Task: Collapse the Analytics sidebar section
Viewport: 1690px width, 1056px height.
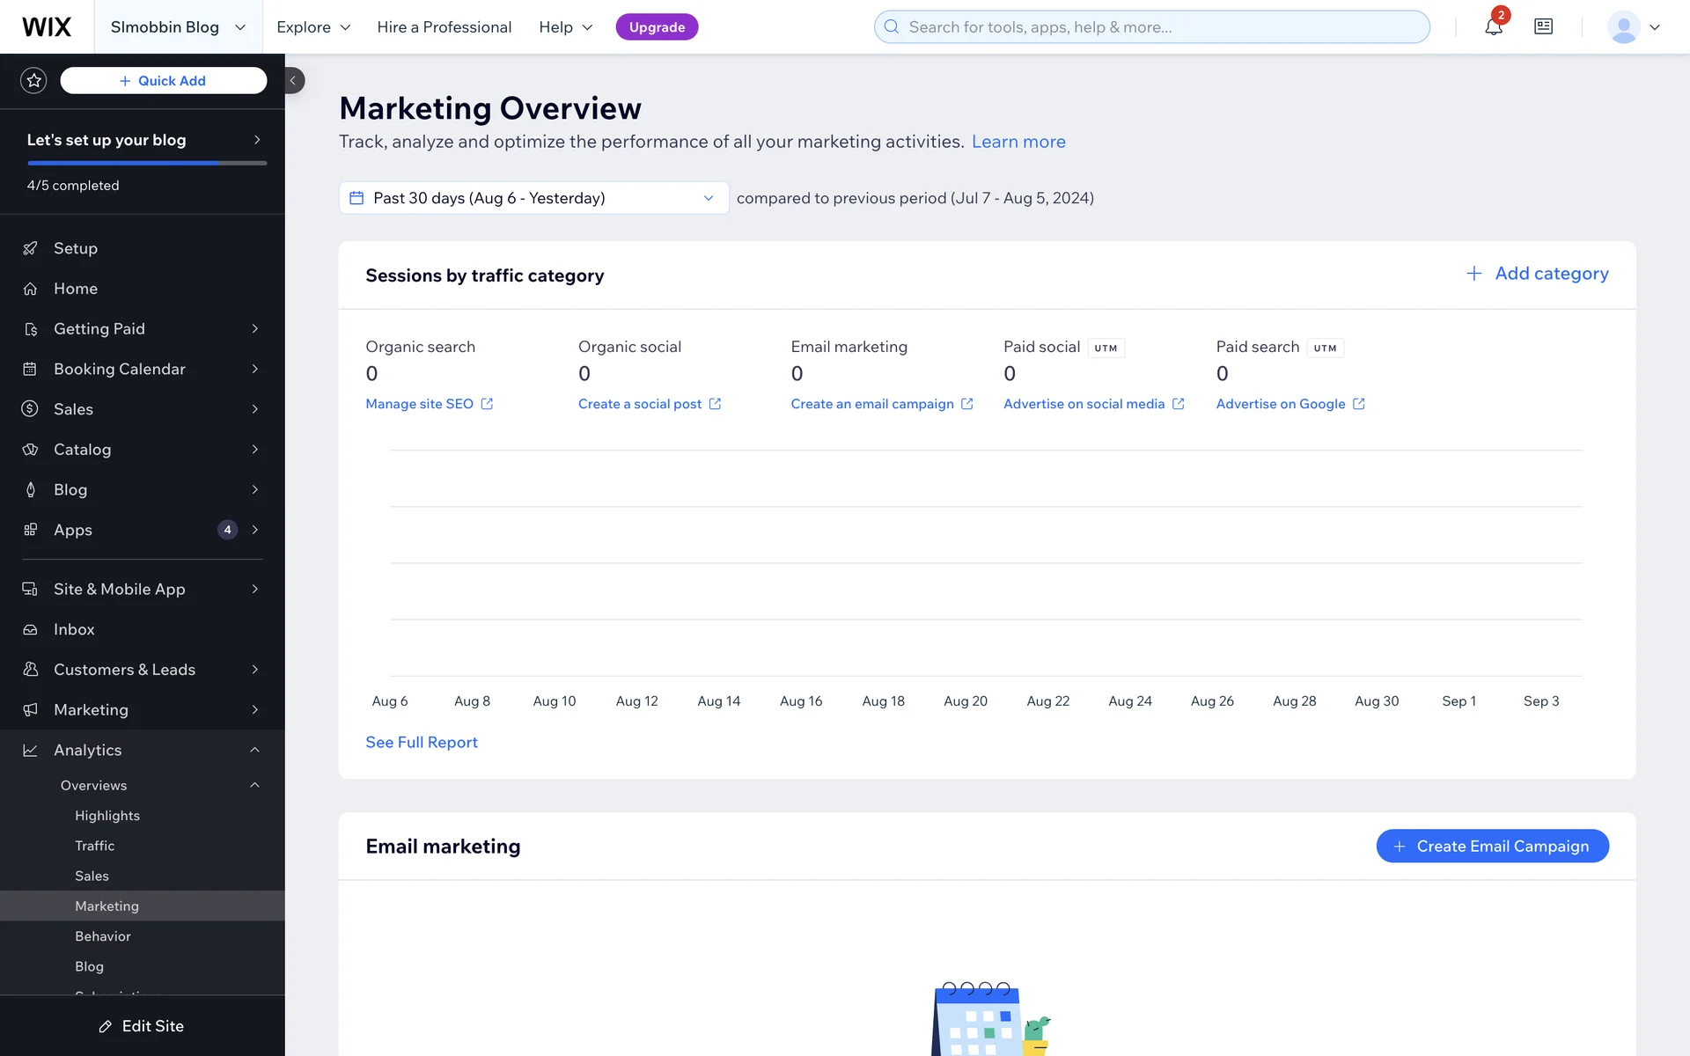Action: coord(254,750)
